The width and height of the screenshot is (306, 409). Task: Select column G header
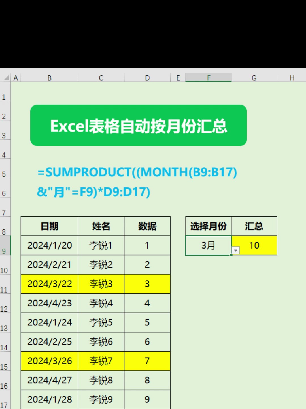click(254, 78)
